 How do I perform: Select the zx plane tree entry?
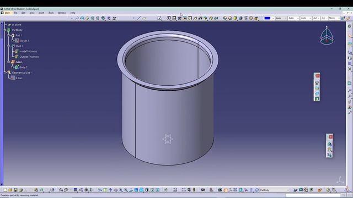[x=17, y=25]
